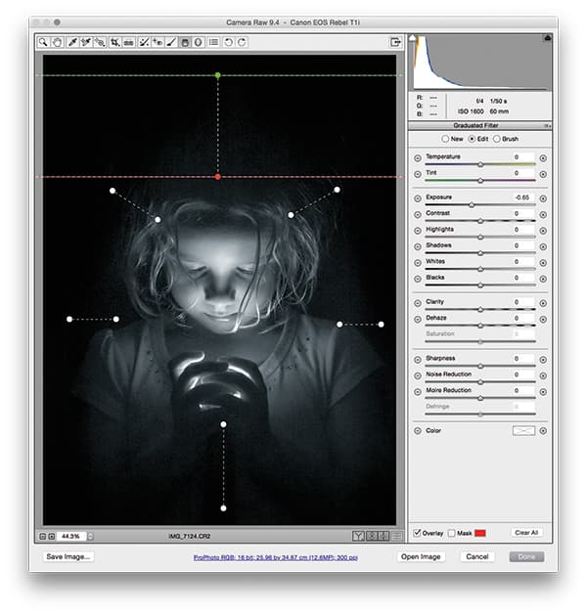Select the Radial Filter tool
The image size is (587, 614).
(199, 42)
